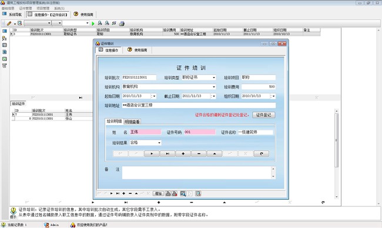Click the pink 姓名 field showing 王伟
The width and height of the screenshot is (382, 228).
click(x=145, y=132)
